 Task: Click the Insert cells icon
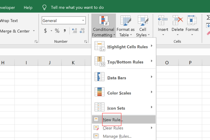point(163,20)
